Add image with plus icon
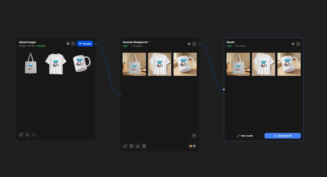Screen dimensions: 327x177 pos(27,135)
